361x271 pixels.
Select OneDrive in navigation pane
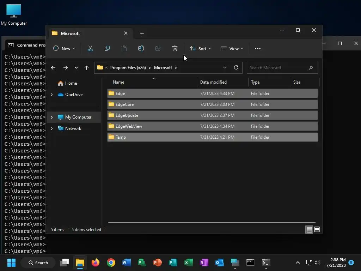tap(74, 95)
